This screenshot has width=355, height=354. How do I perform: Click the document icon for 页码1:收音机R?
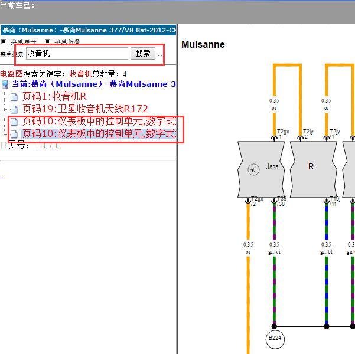tap(14, 97)
